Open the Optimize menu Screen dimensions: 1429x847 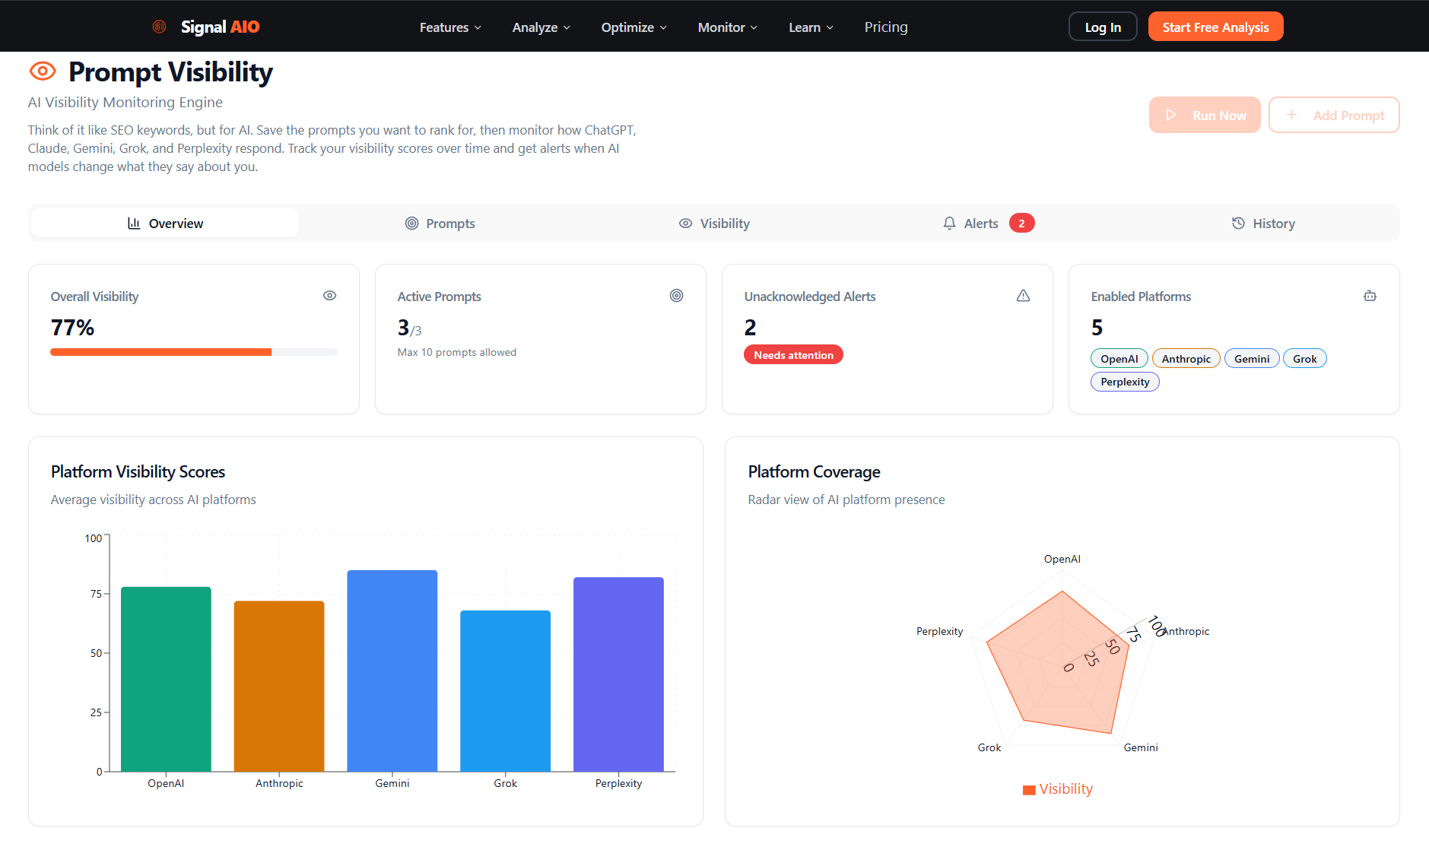coord(634,27)
